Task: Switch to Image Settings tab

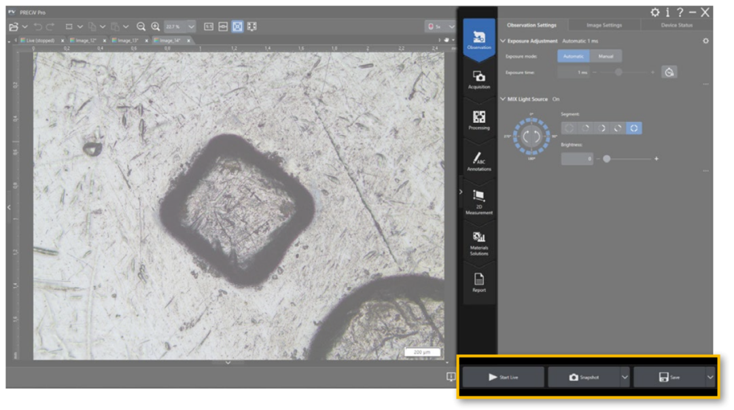Action: (604, 25)
